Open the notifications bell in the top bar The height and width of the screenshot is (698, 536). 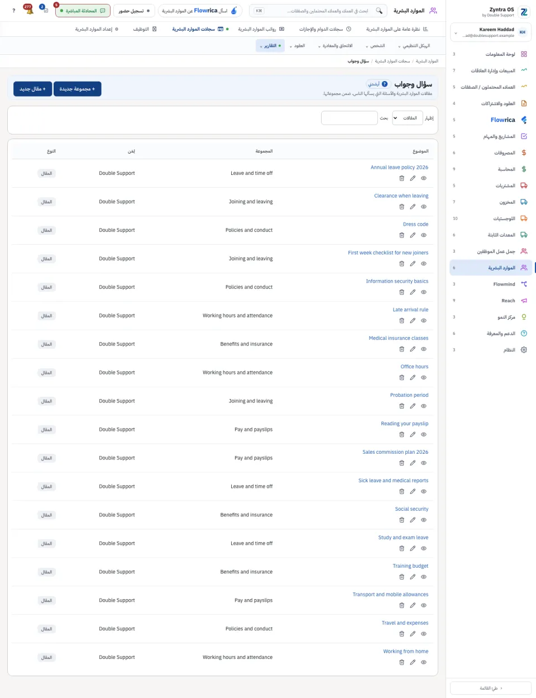30,11
